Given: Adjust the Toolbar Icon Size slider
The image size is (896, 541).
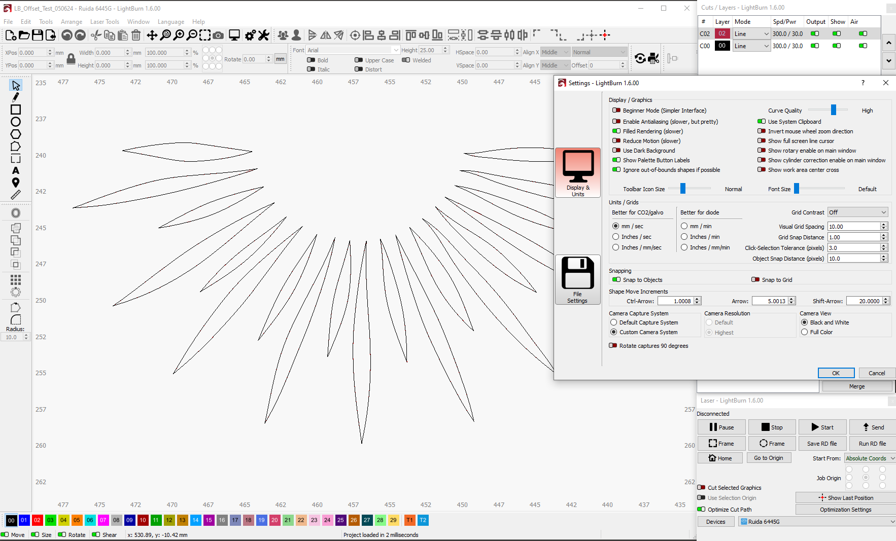Looking at the screenshot, I should tap(683, 189).
